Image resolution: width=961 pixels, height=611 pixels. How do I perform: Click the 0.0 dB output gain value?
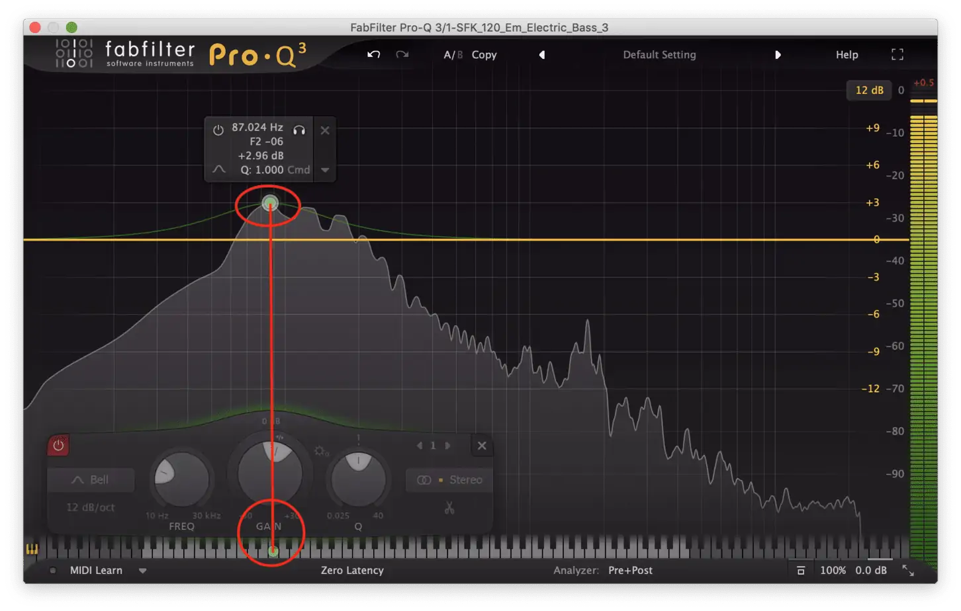coord(870,570)
